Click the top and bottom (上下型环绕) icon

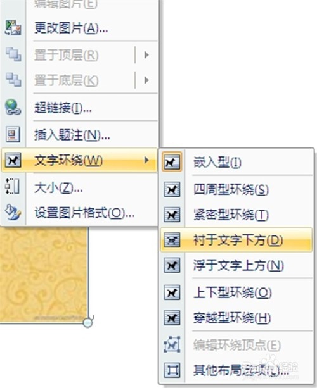(x=172, y=292)
